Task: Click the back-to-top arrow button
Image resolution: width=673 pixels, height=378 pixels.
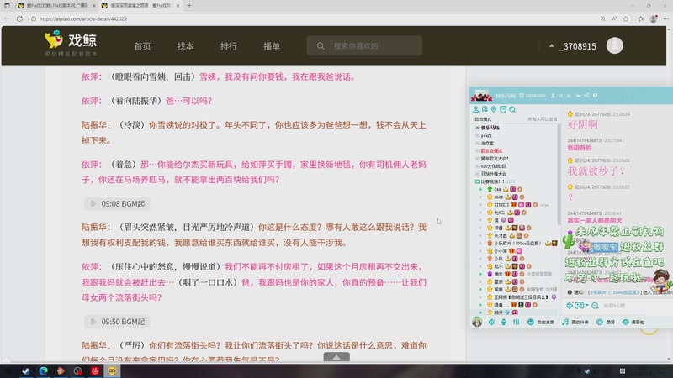Action: tap(336, 357)
